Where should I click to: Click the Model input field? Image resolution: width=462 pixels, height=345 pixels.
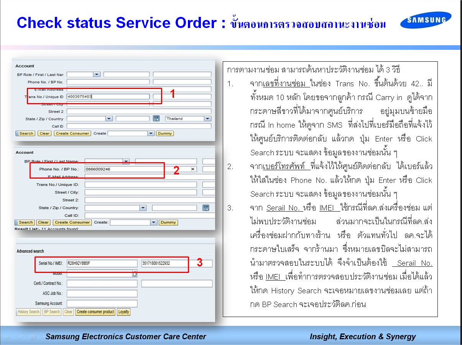coord(99,274)
